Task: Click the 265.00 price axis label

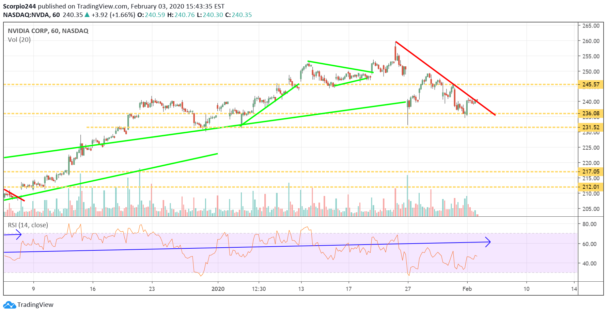Action: [591, 26]
